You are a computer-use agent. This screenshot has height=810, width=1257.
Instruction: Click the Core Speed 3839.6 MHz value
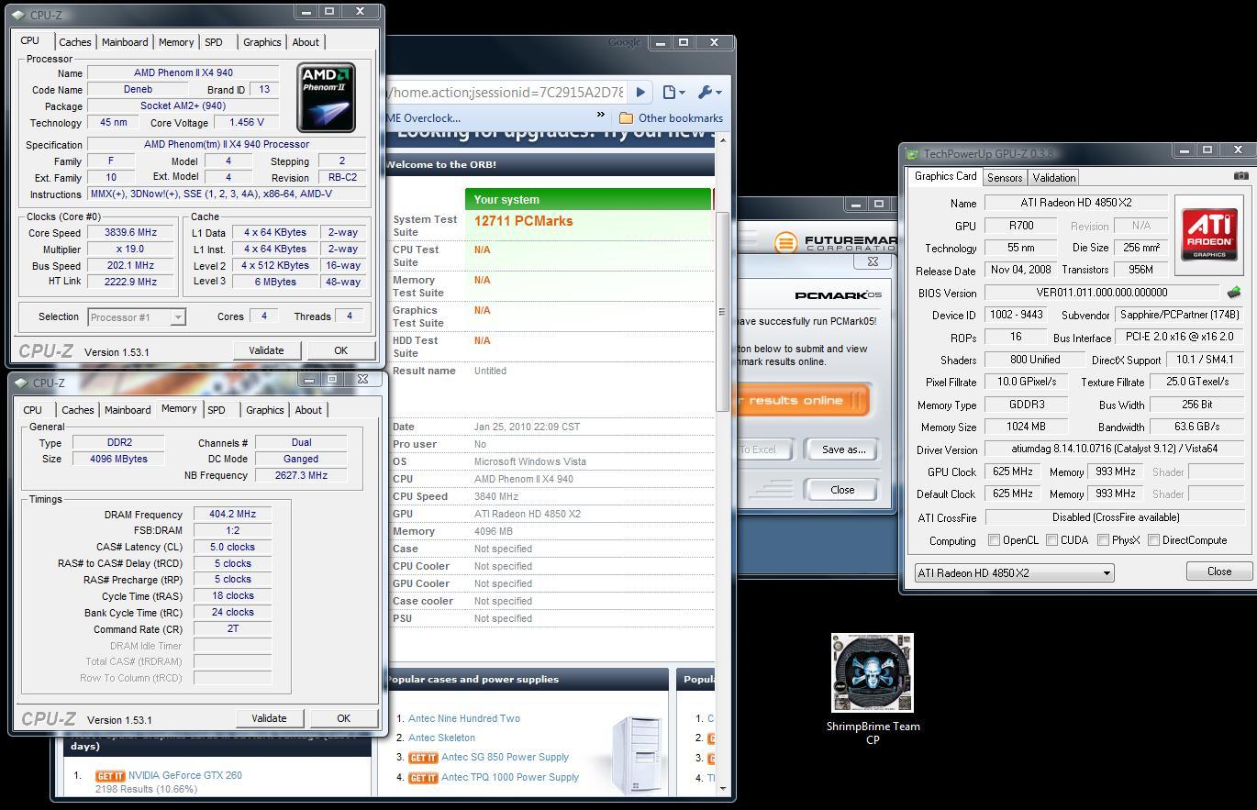[x=131, y=233]
